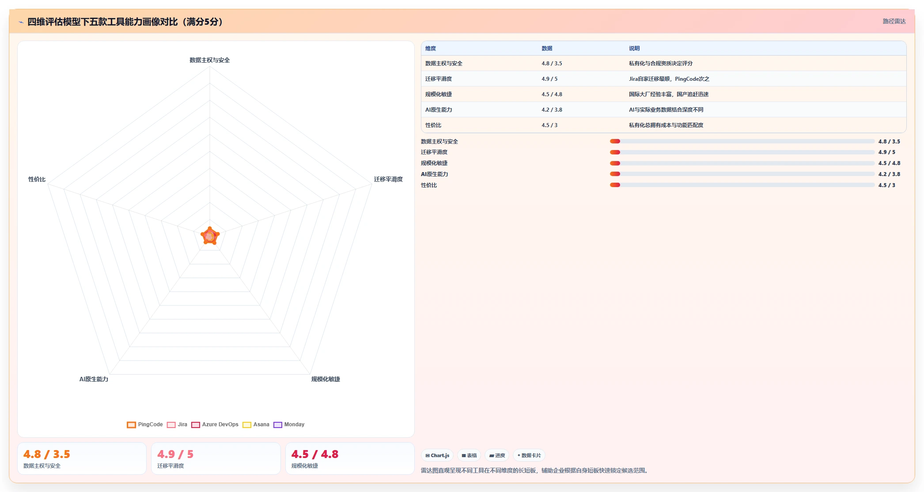Open the 4.8 / 3.5 data card
This screenshot has width=924, height=492.
click(82, 458)
